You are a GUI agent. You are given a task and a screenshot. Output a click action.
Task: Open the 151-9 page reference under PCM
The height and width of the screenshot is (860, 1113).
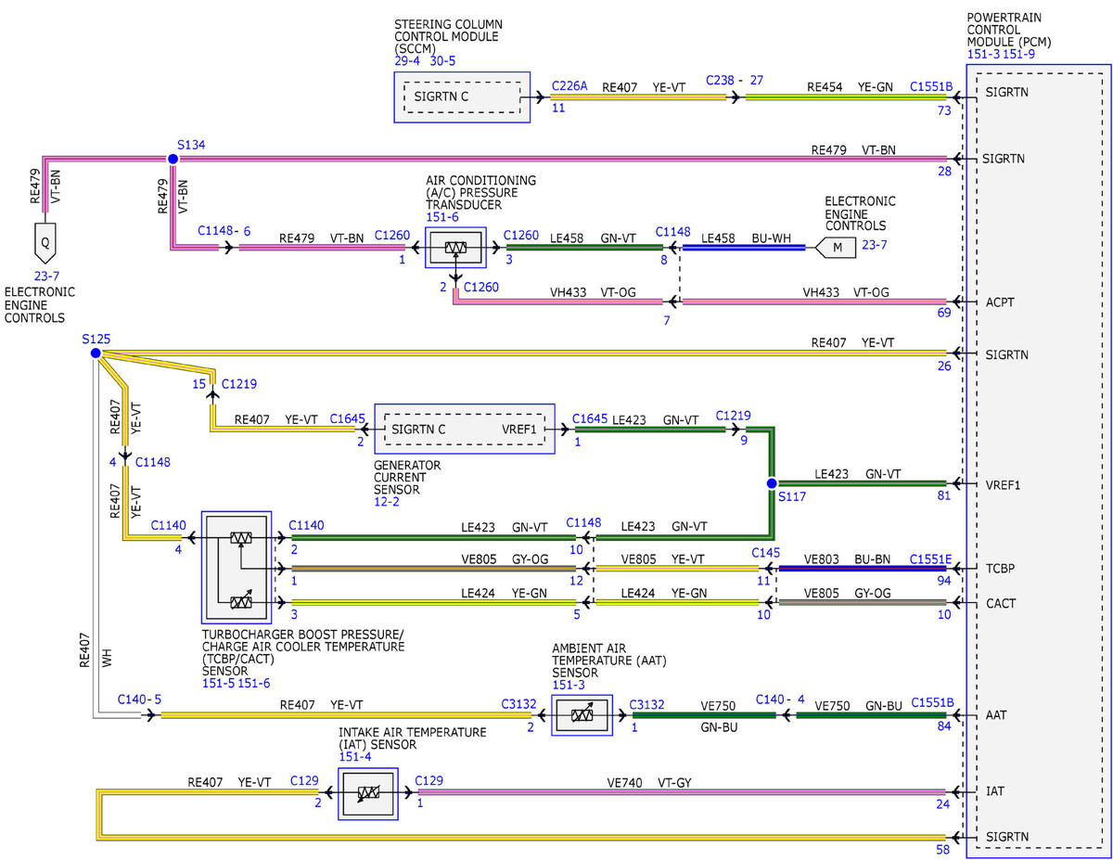(x=1020, y=55)
